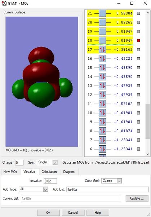This screenshot has width=151, height=217.
Task: Select the occupied orbital 17 electron box
Action: [x=102, y=50]
